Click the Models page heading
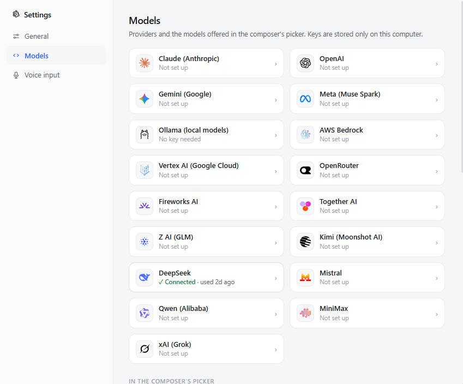Viewport: 463px width, 384px height. pyautogui.click(x=145, y=21)
